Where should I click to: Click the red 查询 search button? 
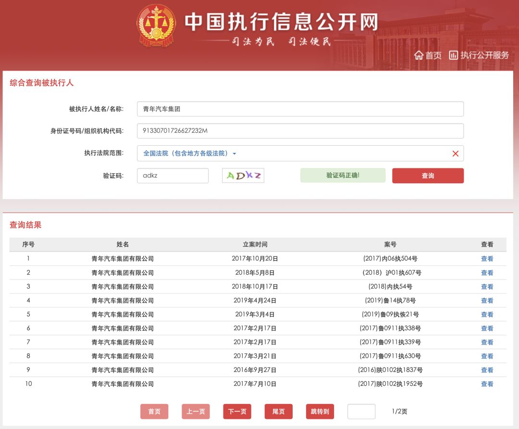428,176
